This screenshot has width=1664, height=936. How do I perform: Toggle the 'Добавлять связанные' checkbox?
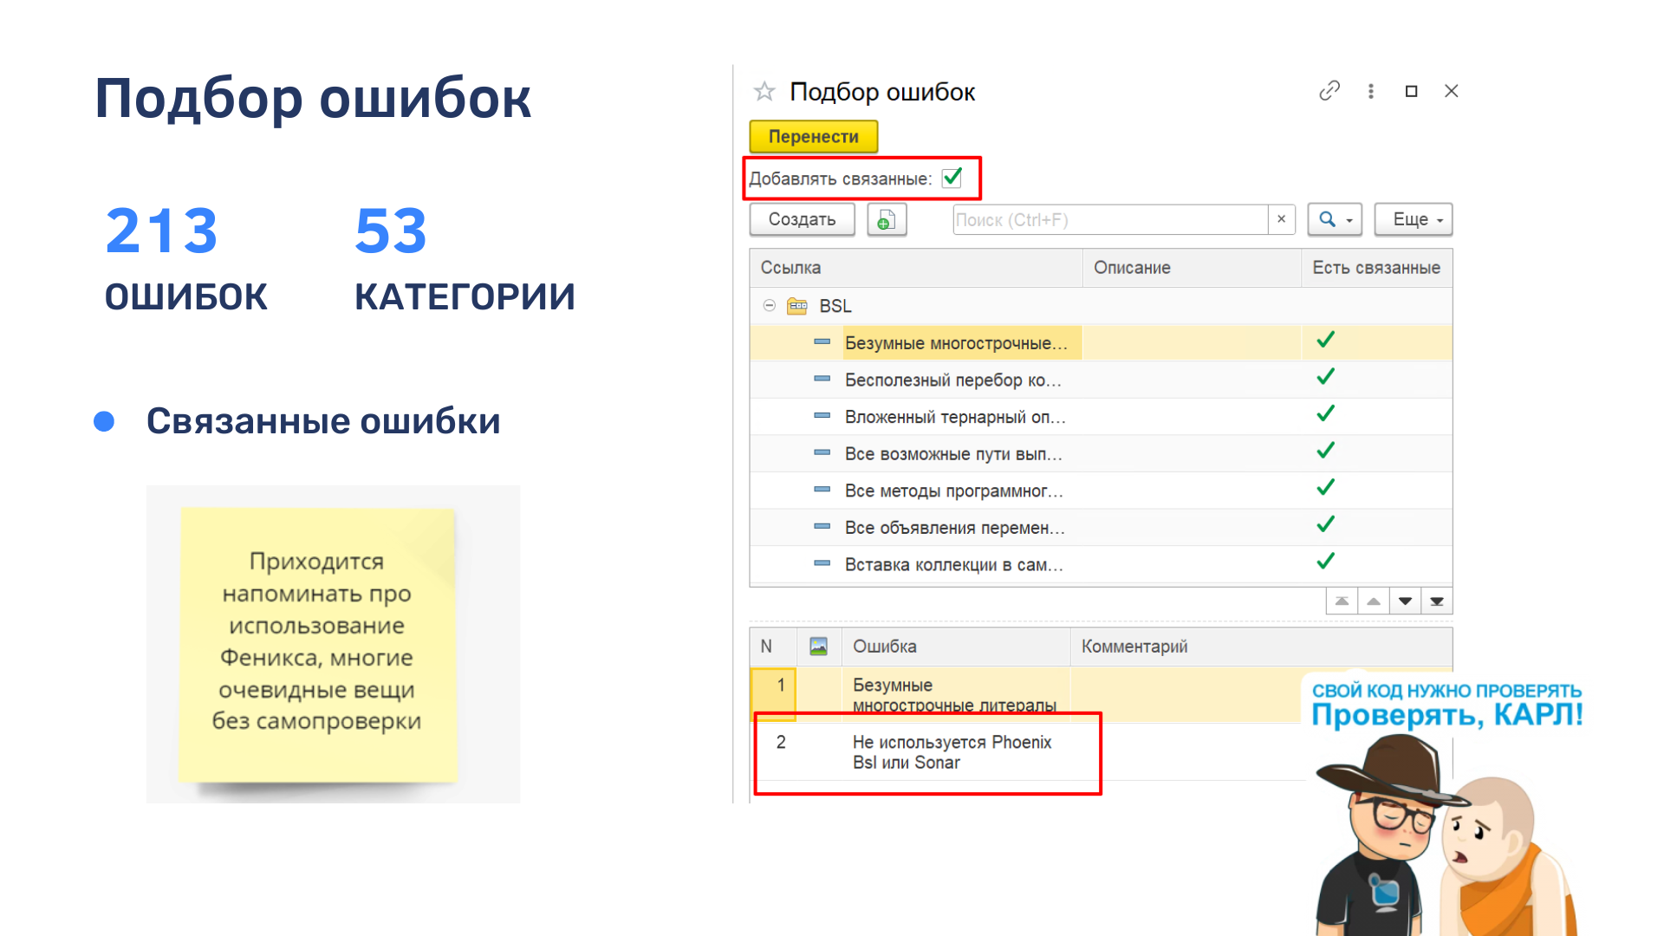952,178
